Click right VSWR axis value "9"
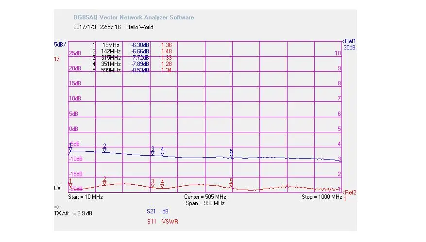The height and width of the screenshot is (242, 426). (x=340, y=68)
